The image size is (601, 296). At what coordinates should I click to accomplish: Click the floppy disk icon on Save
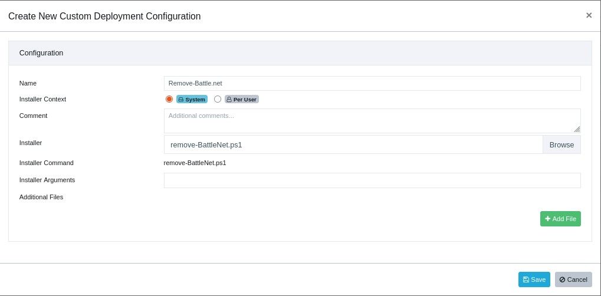pos(526,279)
